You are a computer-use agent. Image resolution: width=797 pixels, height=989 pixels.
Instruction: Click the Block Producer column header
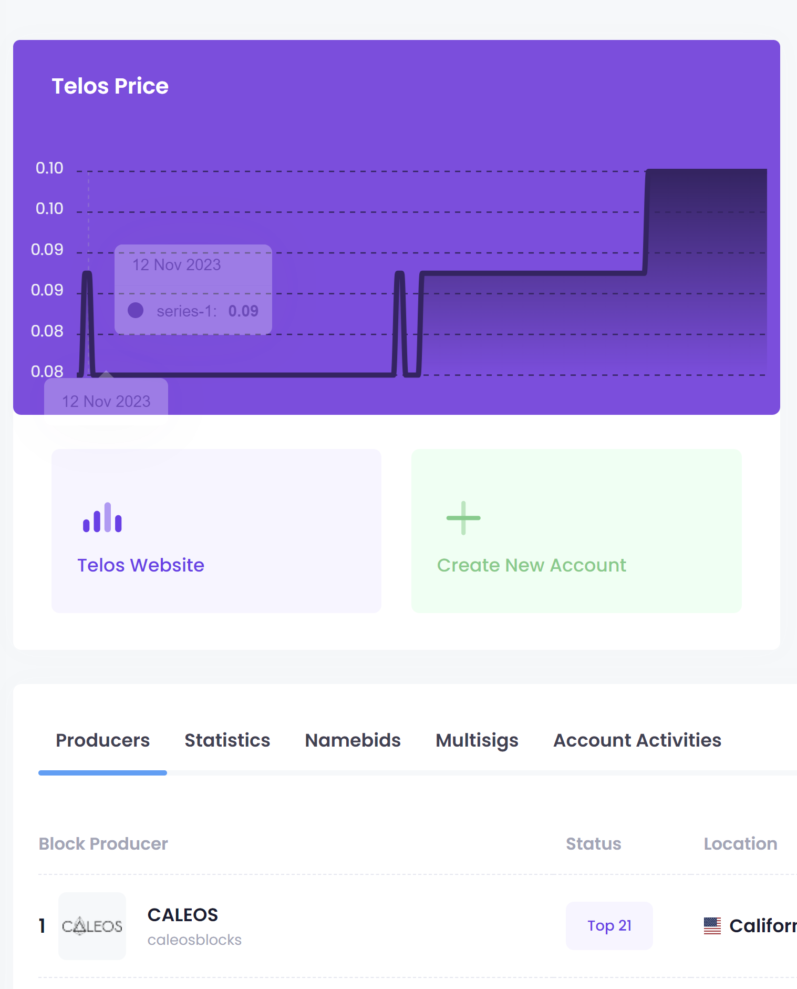[103, 844]
